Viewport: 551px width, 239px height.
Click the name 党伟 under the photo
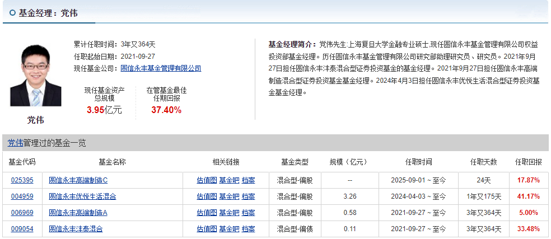click(x=35, y=120)
